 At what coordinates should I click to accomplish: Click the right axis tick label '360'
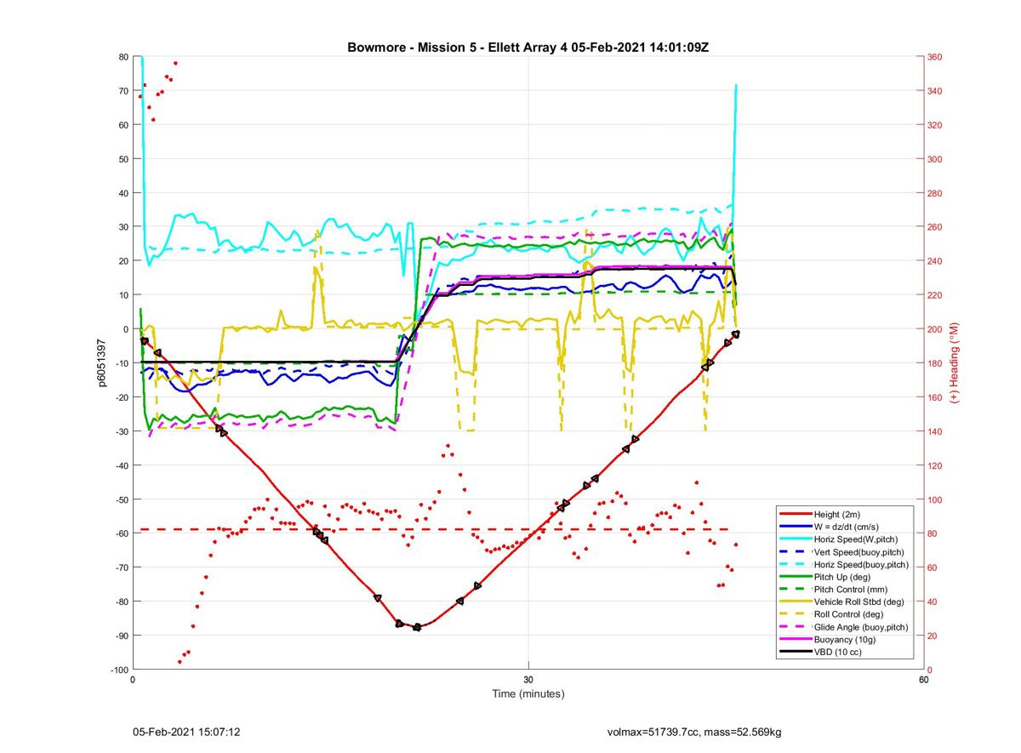coord(934,57)
